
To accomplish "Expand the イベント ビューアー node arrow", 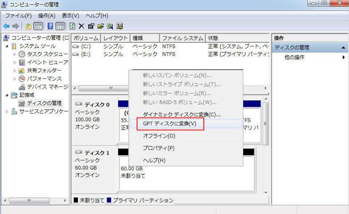I will [15, 63].
